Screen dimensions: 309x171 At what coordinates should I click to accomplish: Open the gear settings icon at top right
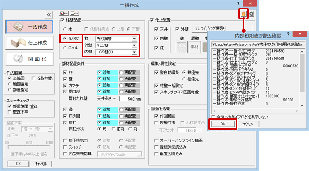pyautogui.click(x=252, y=14)
